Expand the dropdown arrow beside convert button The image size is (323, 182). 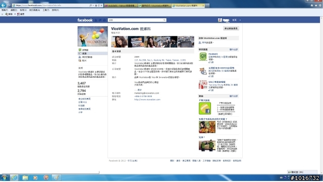point(15,14)
